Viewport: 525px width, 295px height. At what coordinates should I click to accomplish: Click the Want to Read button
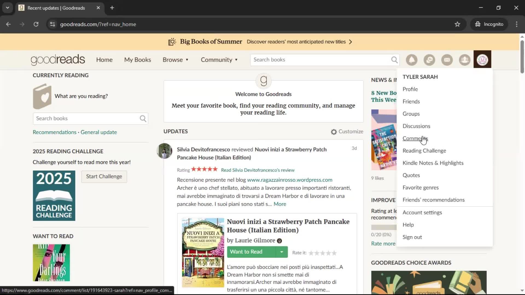coord(251,252)
